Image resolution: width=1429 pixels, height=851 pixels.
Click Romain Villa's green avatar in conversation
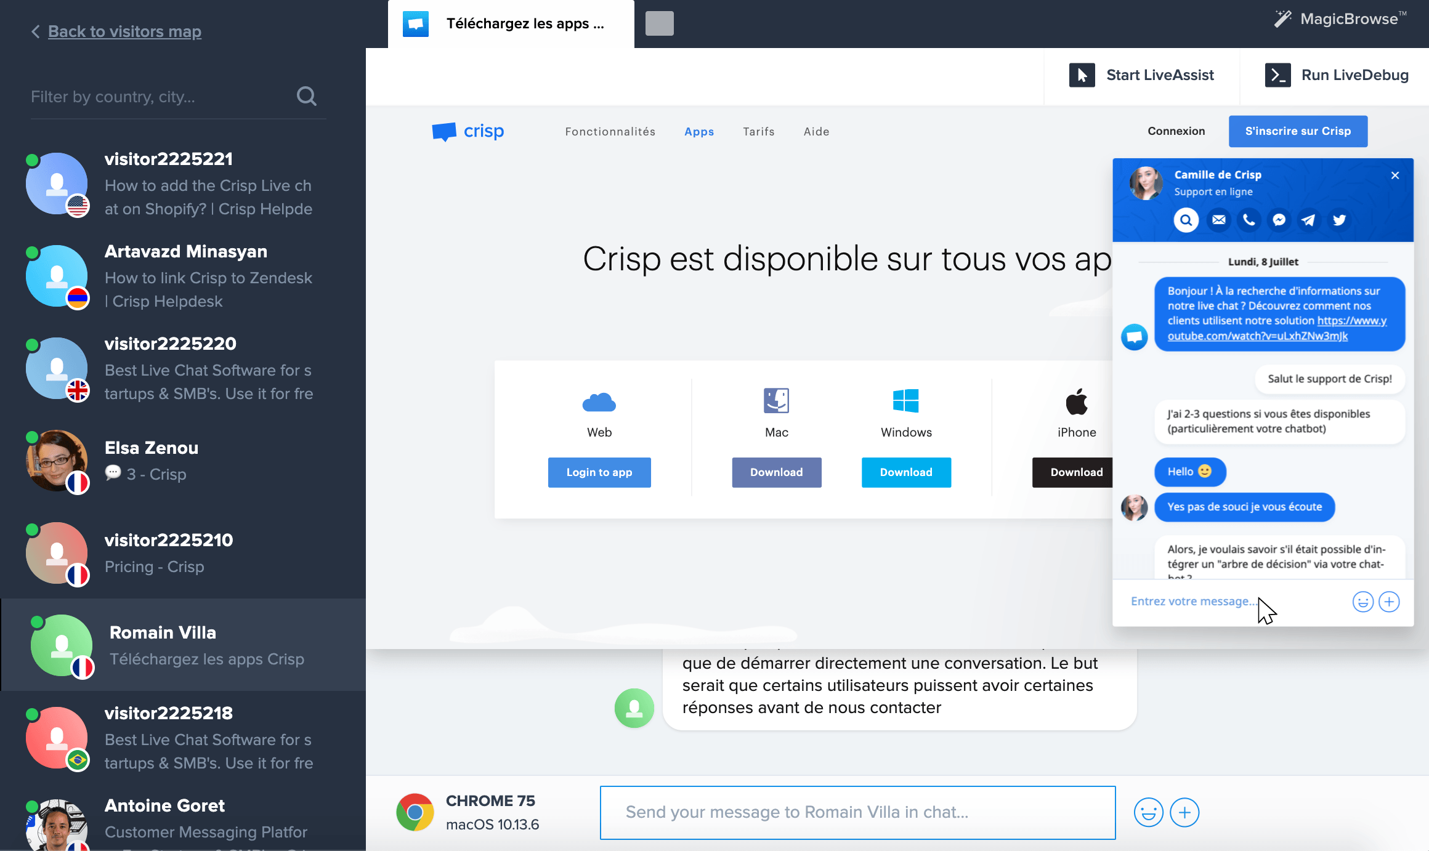click(x=634, y=708)
